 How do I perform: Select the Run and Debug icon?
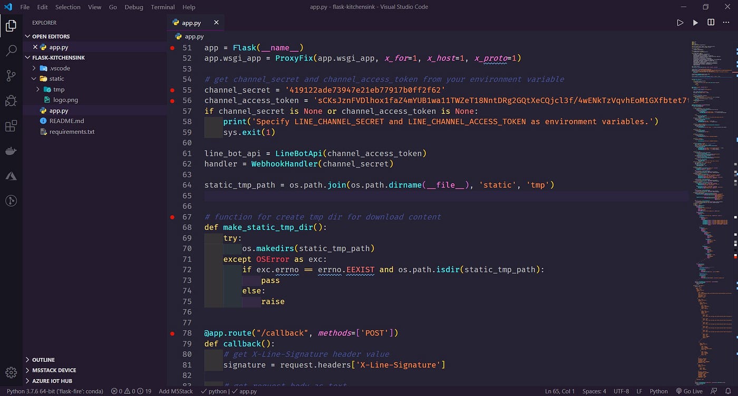[x=11, y=101]
